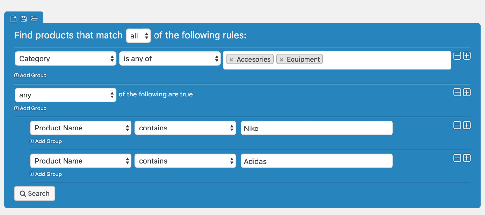Remove the Nike rule using minus icon
The width and height of the screenshot is (485, 215).
point(457,125)
